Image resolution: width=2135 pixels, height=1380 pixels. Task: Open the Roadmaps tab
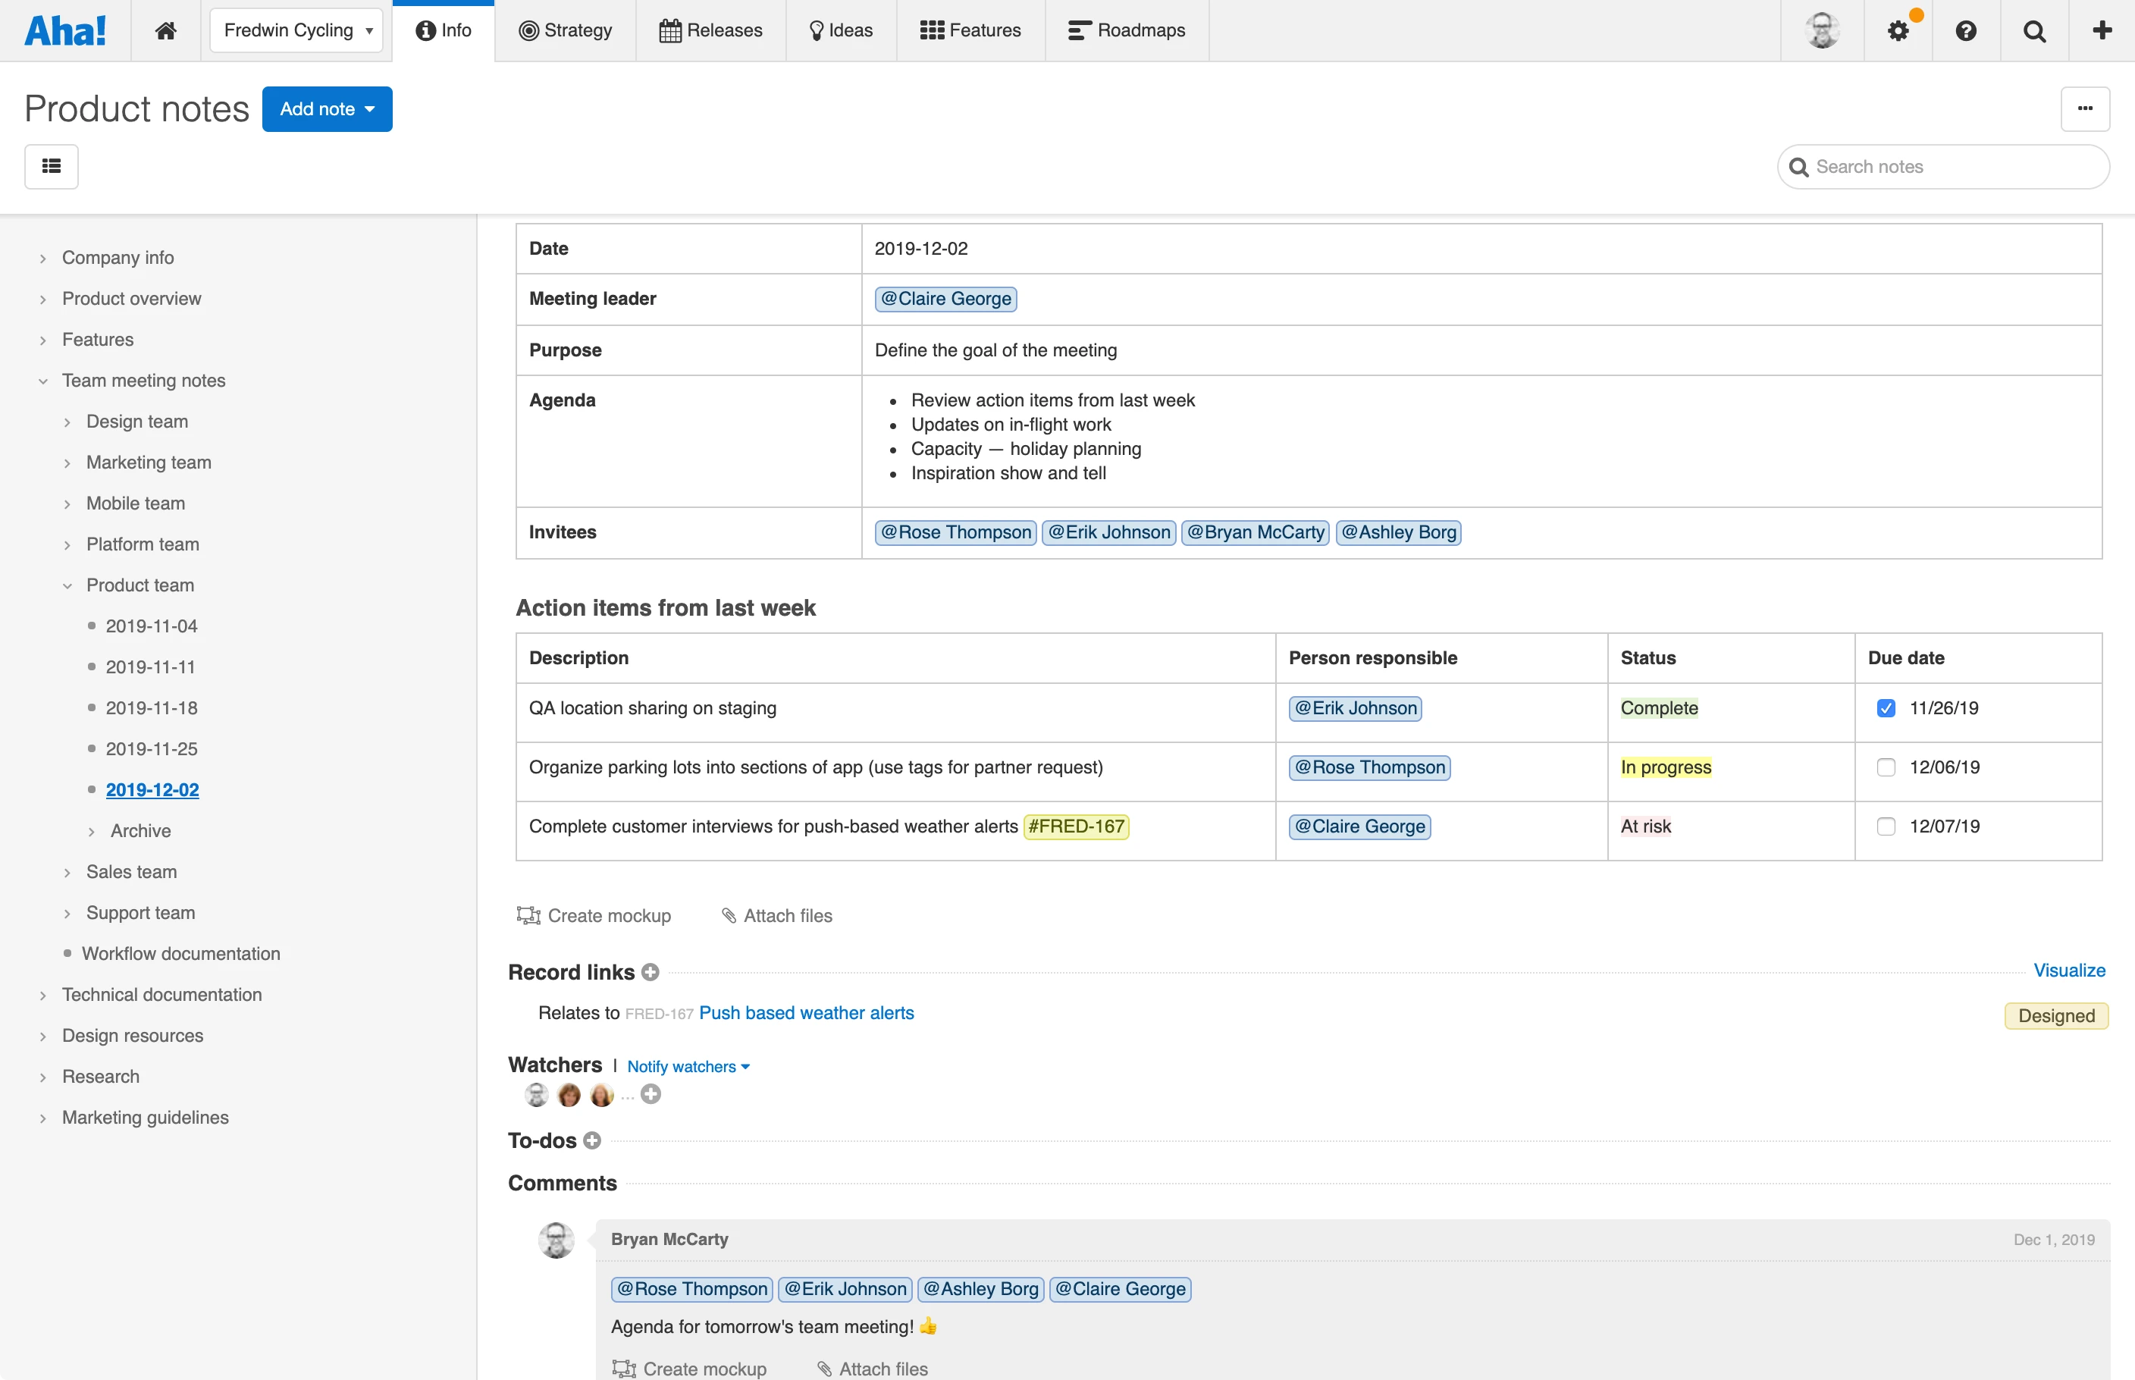(1126, 30)
